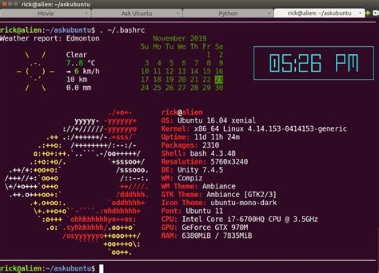The image size is (379, 273).
Task: Switch to the Python terminal tab
Action: pos(228,14)
